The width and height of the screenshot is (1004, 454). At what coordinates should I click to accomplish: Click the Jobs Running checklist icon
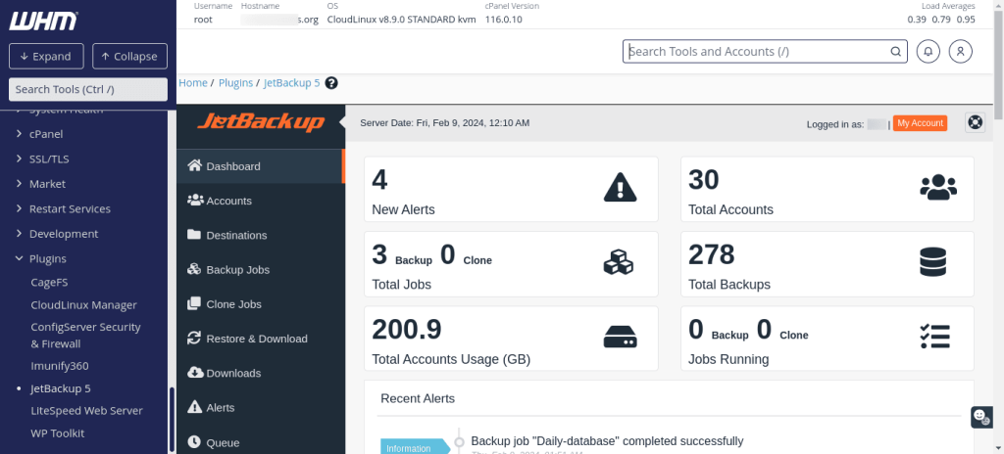[x=935, y=336]
